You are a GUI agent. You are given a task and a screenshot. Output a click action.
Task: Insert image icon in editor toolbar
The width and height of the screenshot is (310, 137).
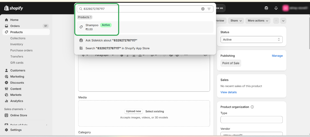pos(171,55)
